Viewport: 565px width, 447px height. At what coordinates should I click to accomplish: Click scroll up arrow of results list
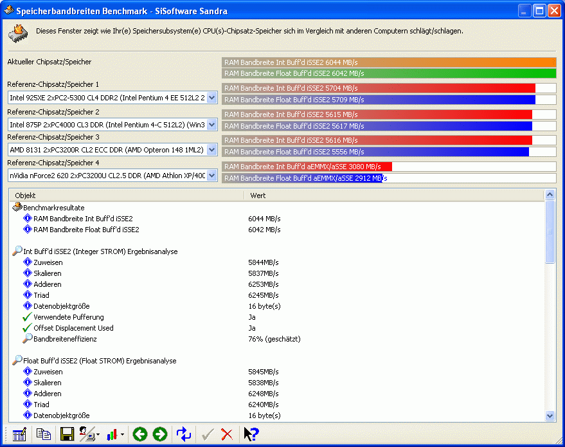[x=550, y=195]
